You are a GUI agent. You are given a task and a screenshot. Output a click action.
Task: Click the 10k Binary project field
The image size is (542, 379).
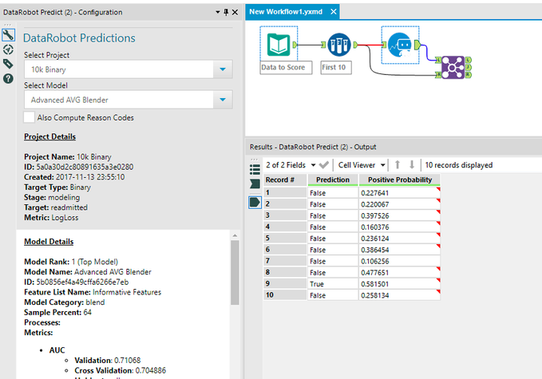[x=119, y=69]
